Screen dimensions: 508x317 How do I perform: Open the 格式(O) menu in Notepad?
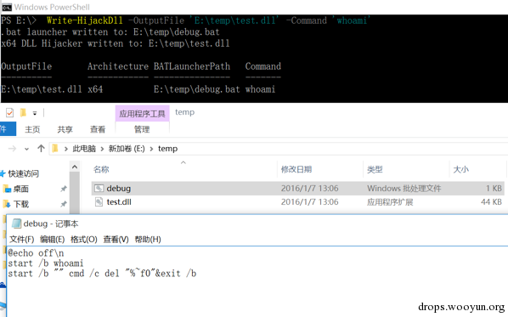click(84, 239)
